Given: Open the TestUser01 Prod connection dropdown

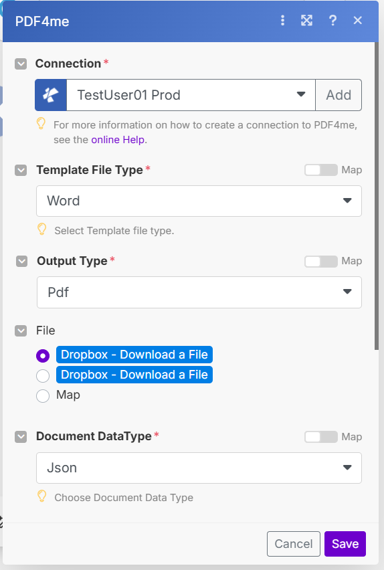Looking at the screenshot, I should click(191, 95).
